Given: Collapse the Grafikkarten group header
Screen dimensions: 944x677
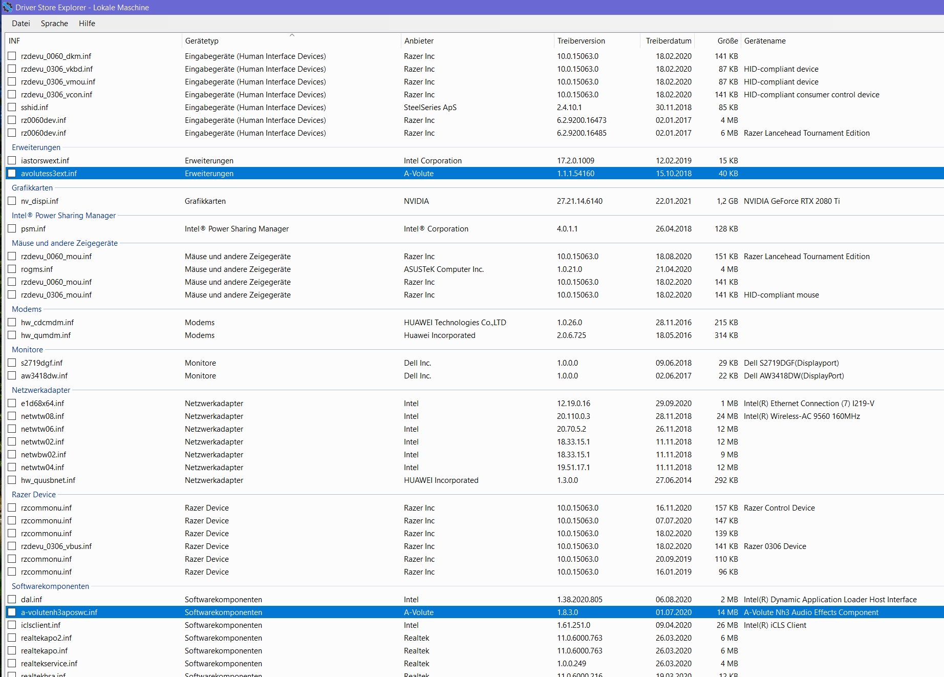Looking at the screenshot, I should coord(32,188).
